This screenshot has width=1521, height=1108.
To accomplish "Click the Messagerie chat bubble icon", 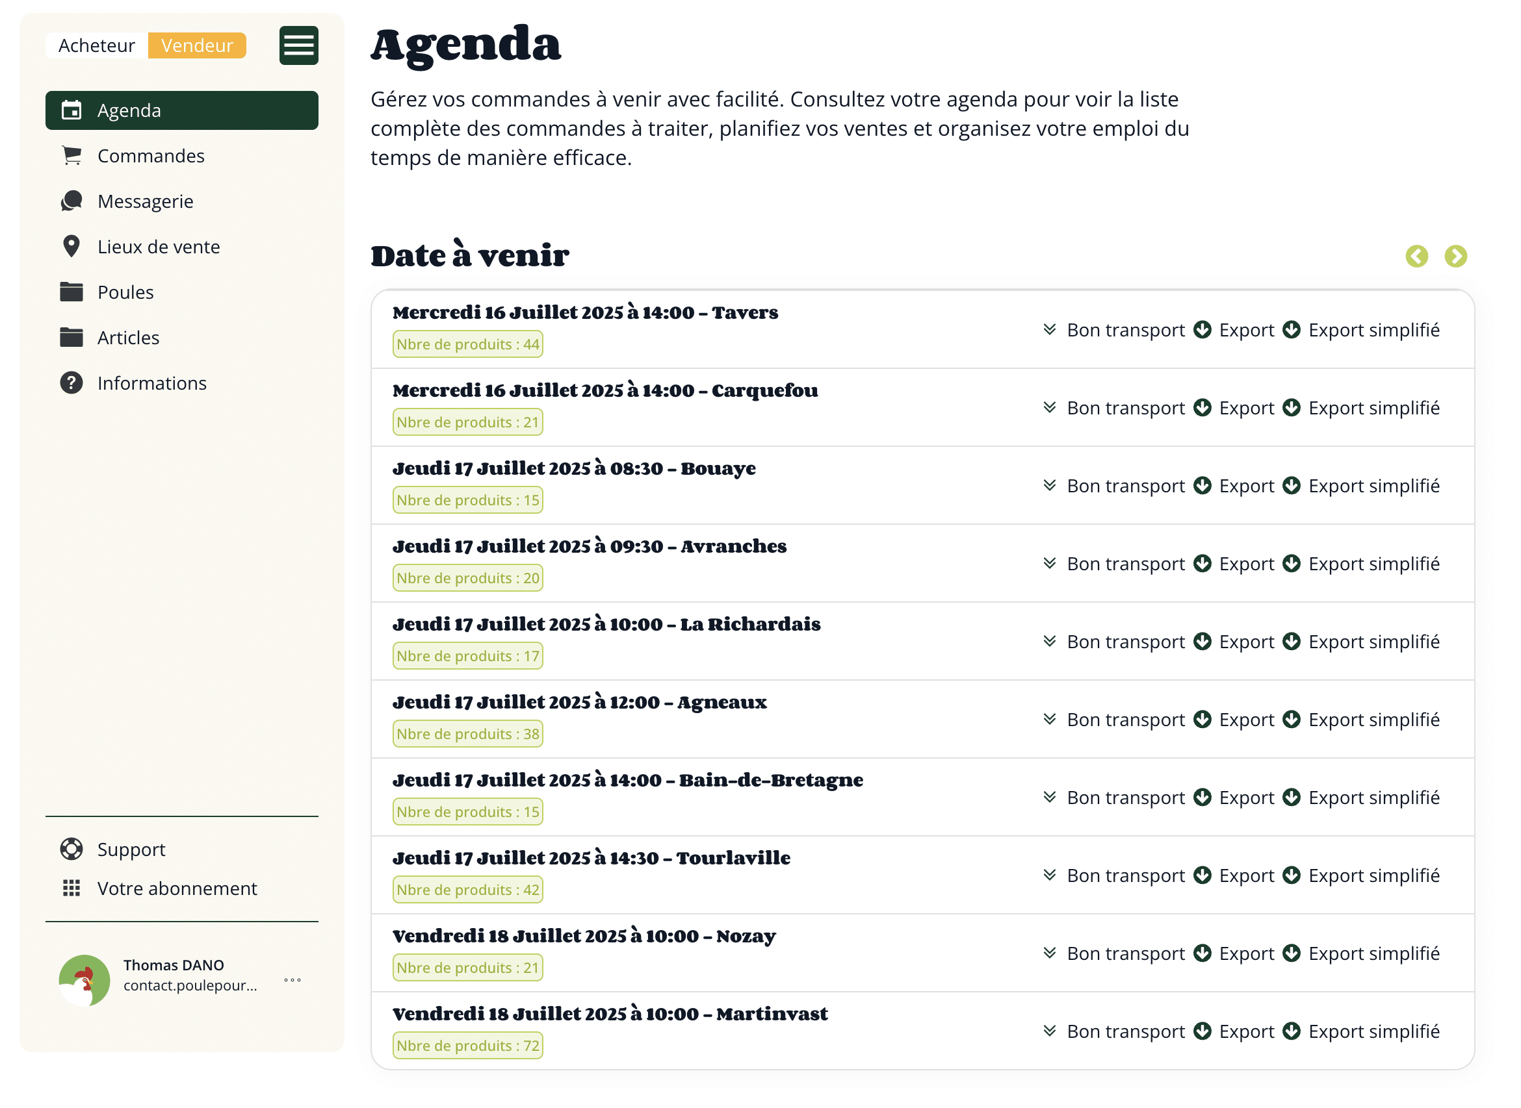I will tap(71, 201).
